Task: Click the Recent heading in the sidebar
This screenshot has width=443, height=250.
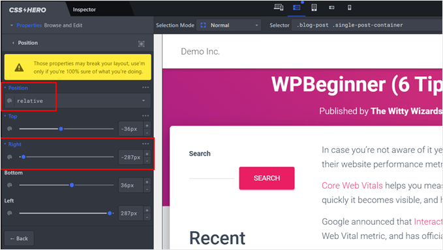Action: tap(217, 238)
